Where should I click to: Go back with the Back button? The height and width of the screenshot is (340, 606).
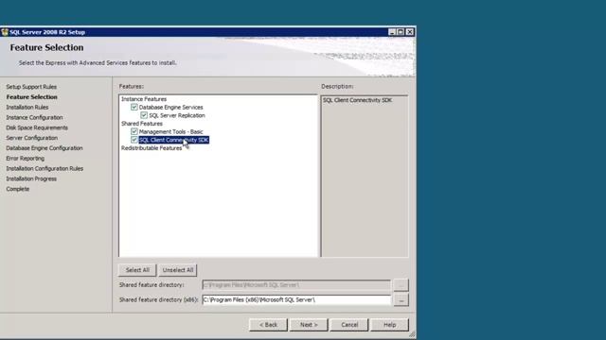pyautogui.click(x=268, y=325)
